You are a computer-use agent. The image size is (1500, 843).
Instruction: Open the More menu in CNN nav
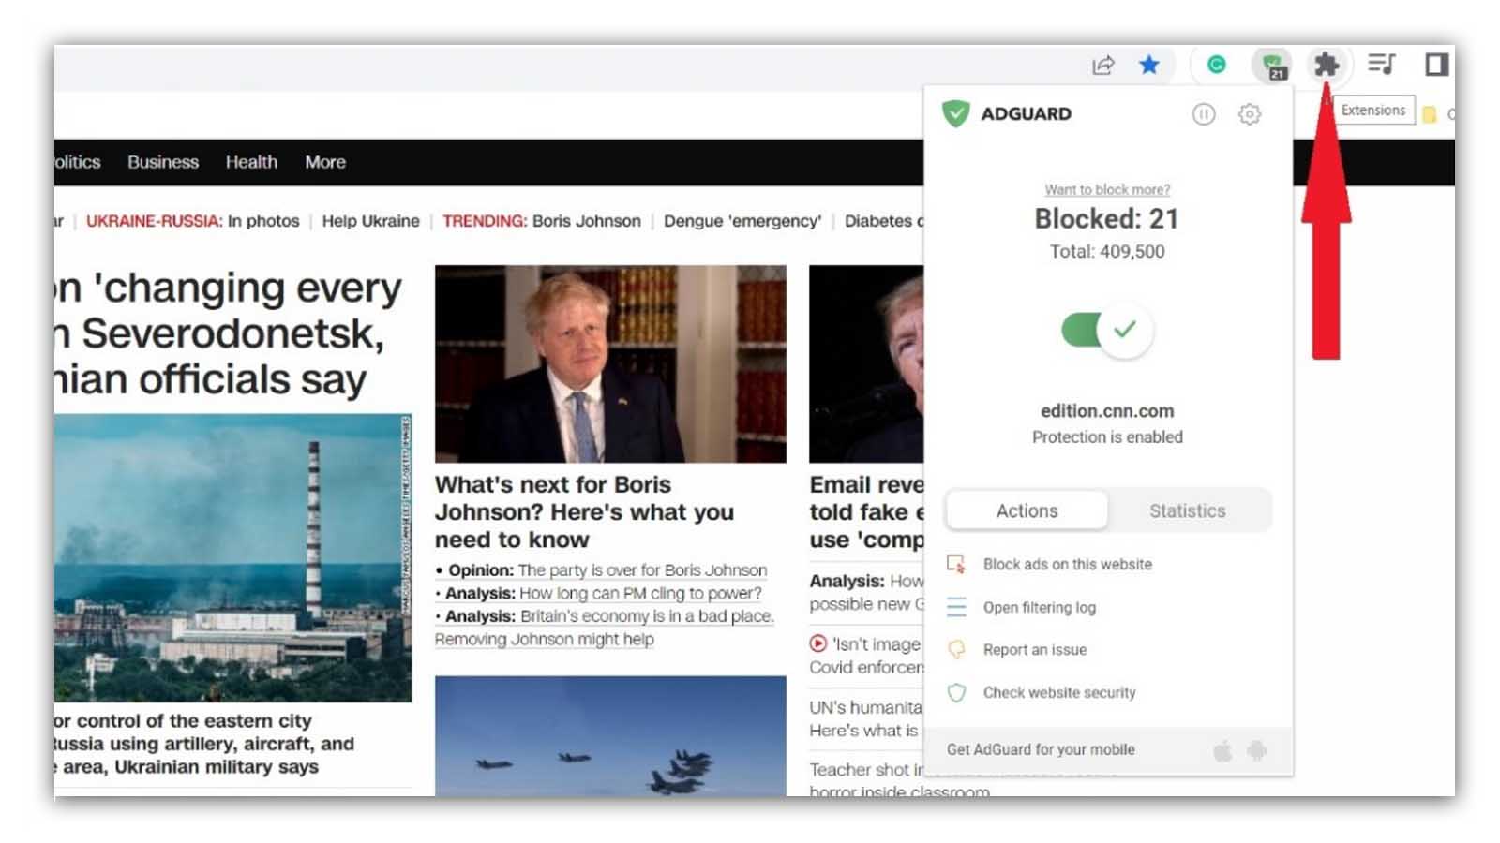[325, 162]
